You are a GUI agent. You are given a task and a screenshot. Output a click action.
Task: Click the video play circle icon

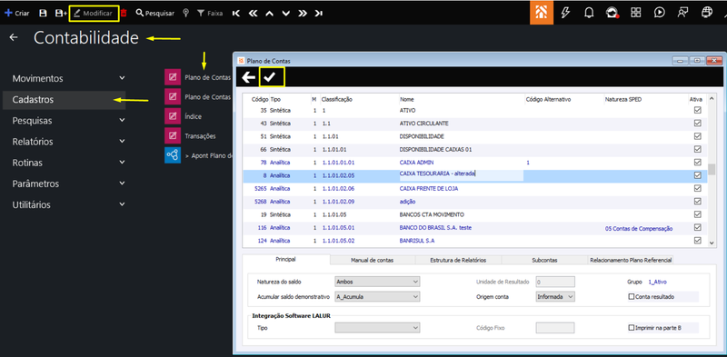660,13
